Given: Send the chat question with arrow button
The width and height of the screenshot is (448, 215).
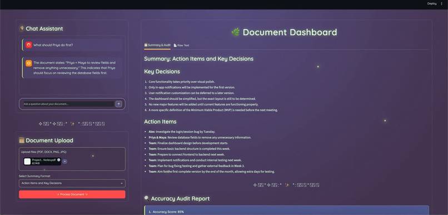Looking at the screenshot, I should click(119, 104).
